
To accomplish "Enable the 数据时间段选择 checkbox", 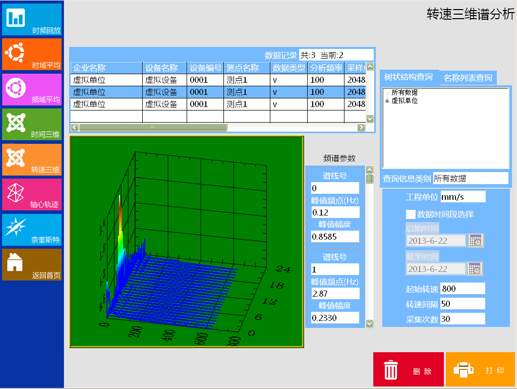I will click(x=411, y=214).
